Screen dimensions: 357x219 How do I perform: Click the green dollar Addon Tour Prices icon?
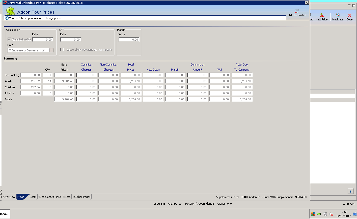[x=10, y=11]
